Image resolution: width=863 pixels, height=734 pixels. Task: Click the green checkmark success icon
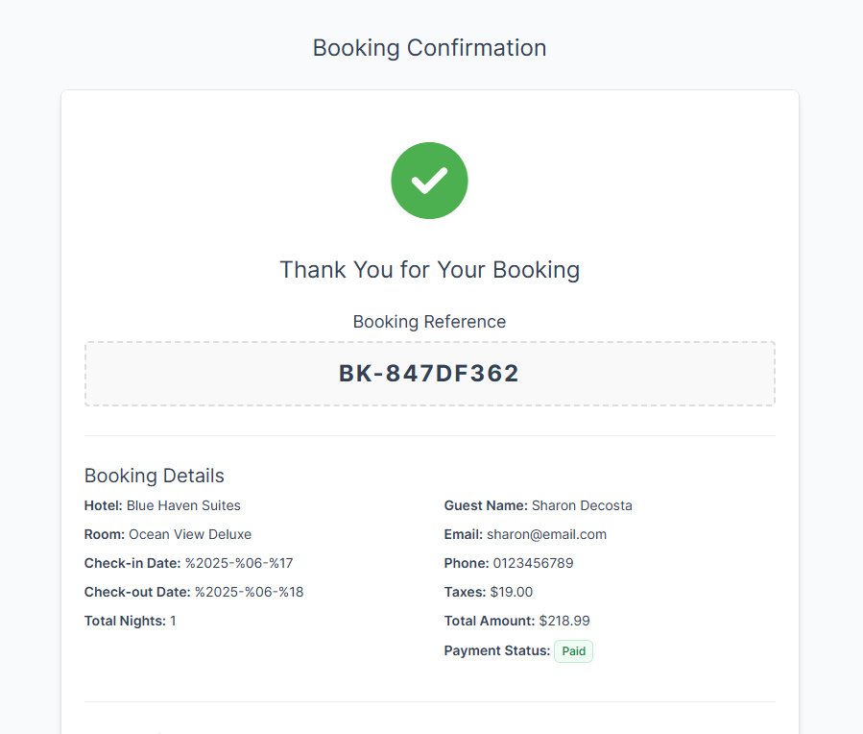coord(429,181)
